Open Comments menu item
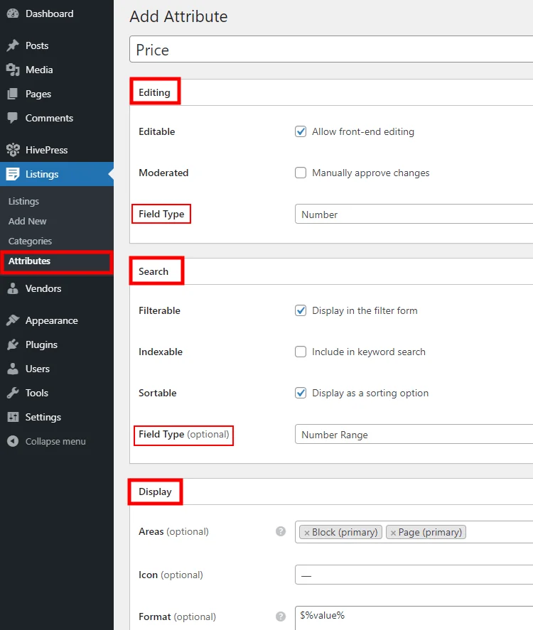The image size is (533, 630). 57,118
